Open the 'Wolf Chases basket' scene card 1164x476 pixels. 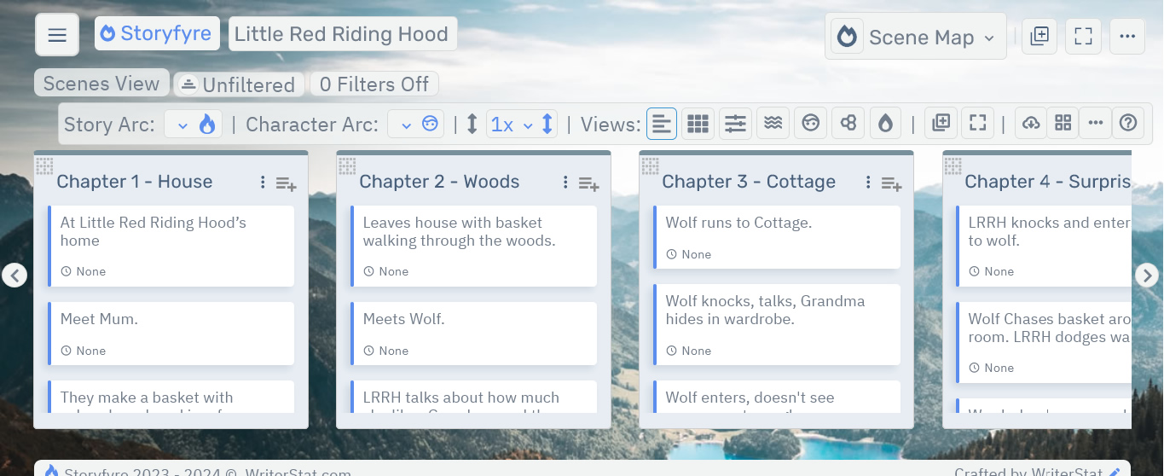coord(1044,342)
